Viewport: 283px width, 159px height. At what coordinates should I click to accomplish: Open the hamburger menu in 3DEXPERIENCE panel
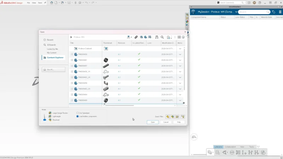pyautogui.click(x=280, y=12)
